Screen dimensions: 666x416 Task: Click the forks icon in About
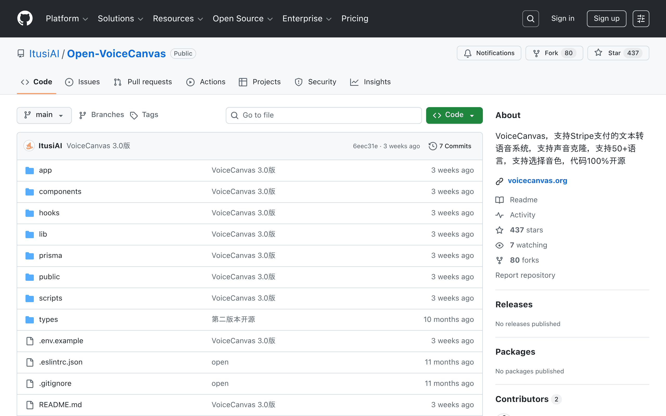499,261
